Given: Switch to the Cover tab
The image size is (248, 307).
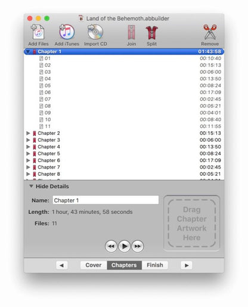Looking at the screenshot, I should (94, 265).
